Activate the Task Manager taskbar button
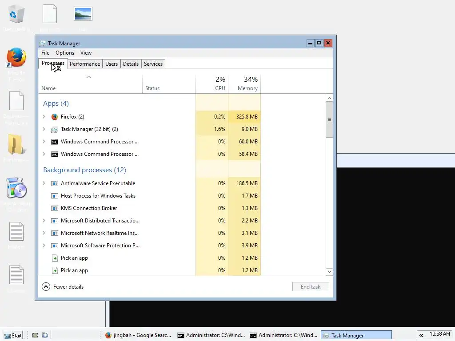This screenshot has width=455, height=341. click(x=356, y=335)
